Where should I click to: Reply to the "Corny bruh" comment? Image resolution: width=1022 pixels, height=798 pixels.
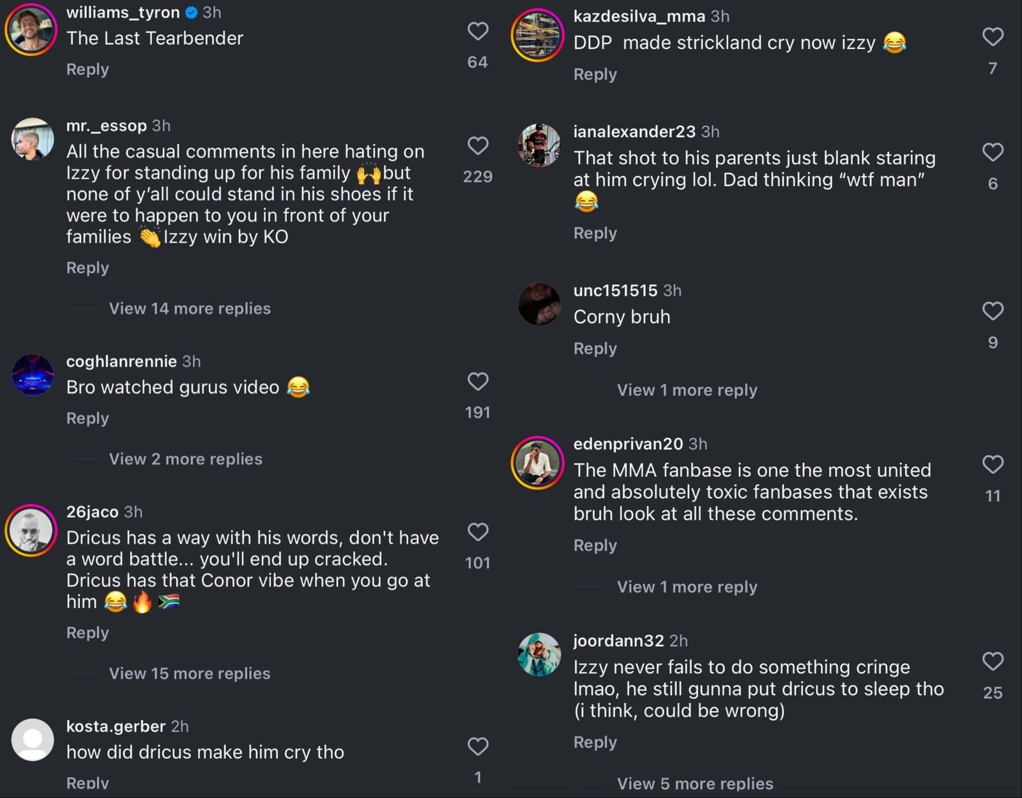pos(595,349)
